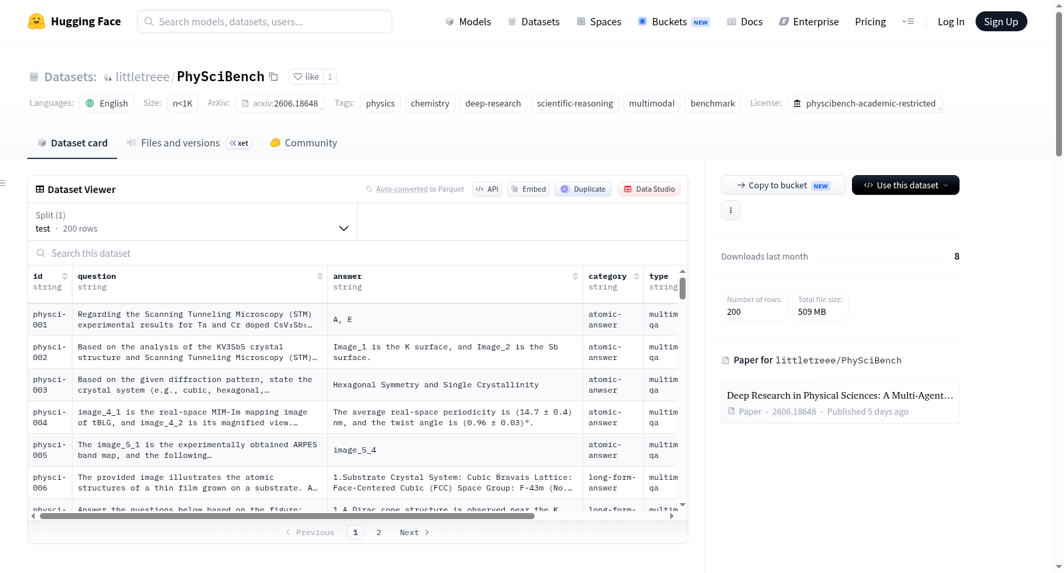This screenshot has height=573, width=1064.
Task: Open Data Studio
Action: coord(649,189)
